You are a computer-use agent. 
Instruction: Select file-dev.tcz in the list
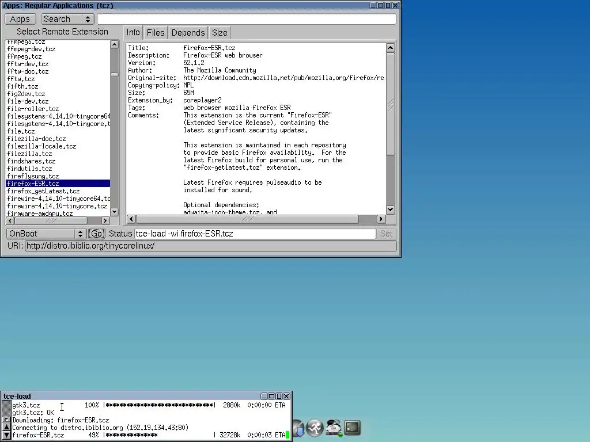58,101
